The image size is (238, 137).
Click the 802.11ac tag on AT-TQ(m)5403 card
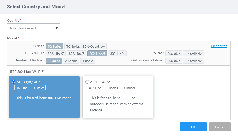21,88
